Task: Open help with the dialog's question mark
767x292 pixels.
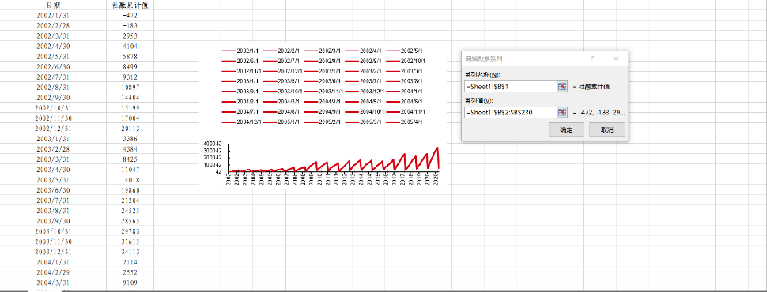Action: [592, 58]
